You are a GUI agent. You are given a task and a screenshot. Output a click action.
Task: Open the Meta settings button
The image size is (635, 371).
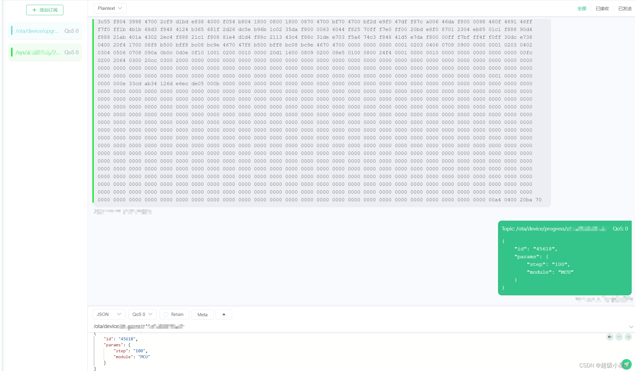tap(202, 314)
